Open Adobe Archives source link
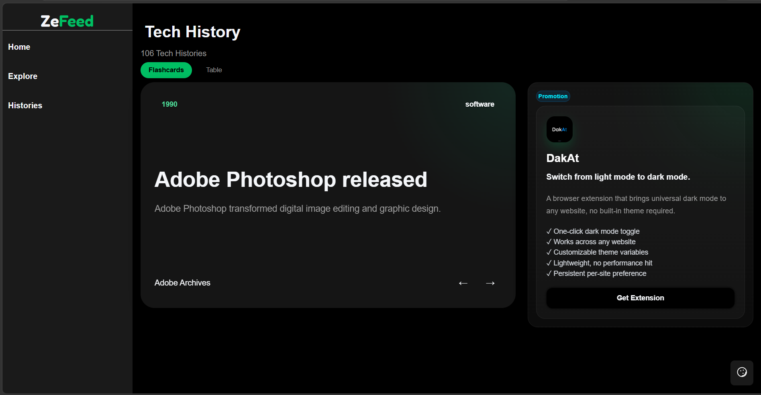 coord(182,283)
